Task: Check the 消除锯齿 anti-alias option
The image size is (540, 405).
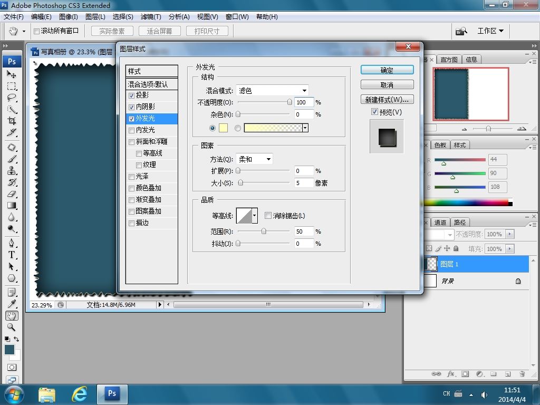Action: pyautogui.click(x=267, y=215)
